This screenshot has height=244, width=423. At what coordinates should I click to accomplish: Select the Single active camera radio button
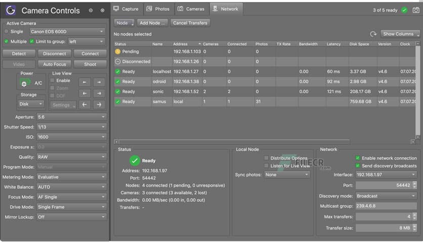[6, 31]
